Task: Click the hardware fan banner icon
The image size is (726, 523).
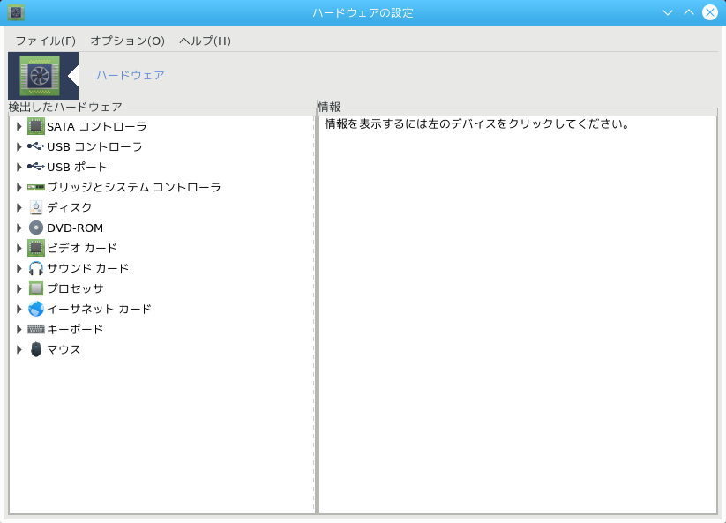Action: 40,76
